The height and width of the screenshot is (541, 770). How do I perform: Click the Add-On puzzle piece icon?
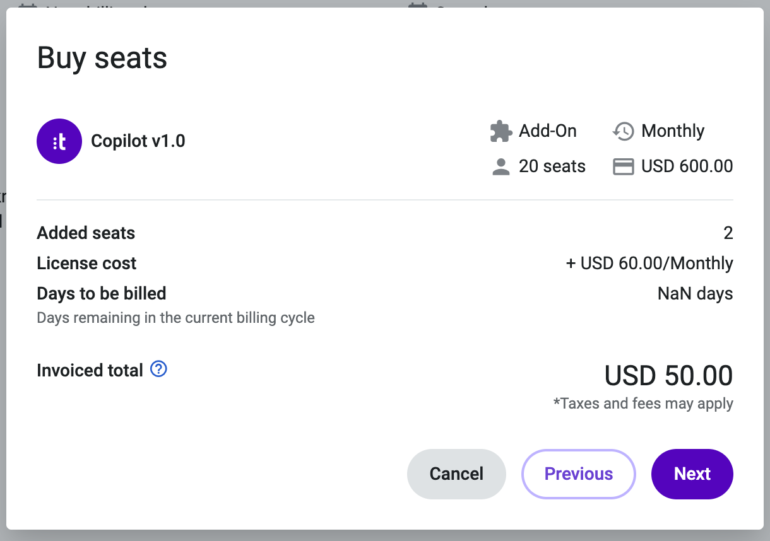click(500, 131)
